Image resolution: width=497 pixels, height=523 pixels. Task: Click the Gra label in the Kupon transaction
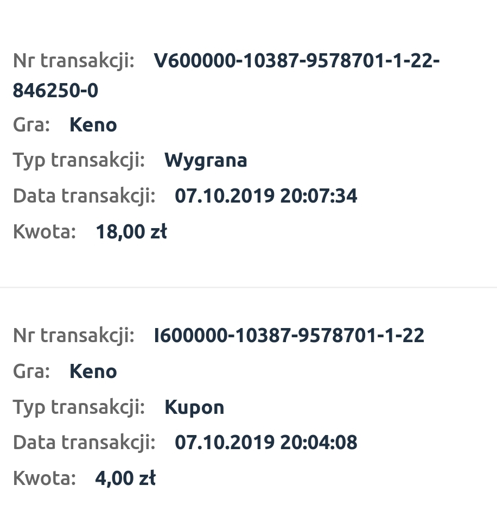31,371
